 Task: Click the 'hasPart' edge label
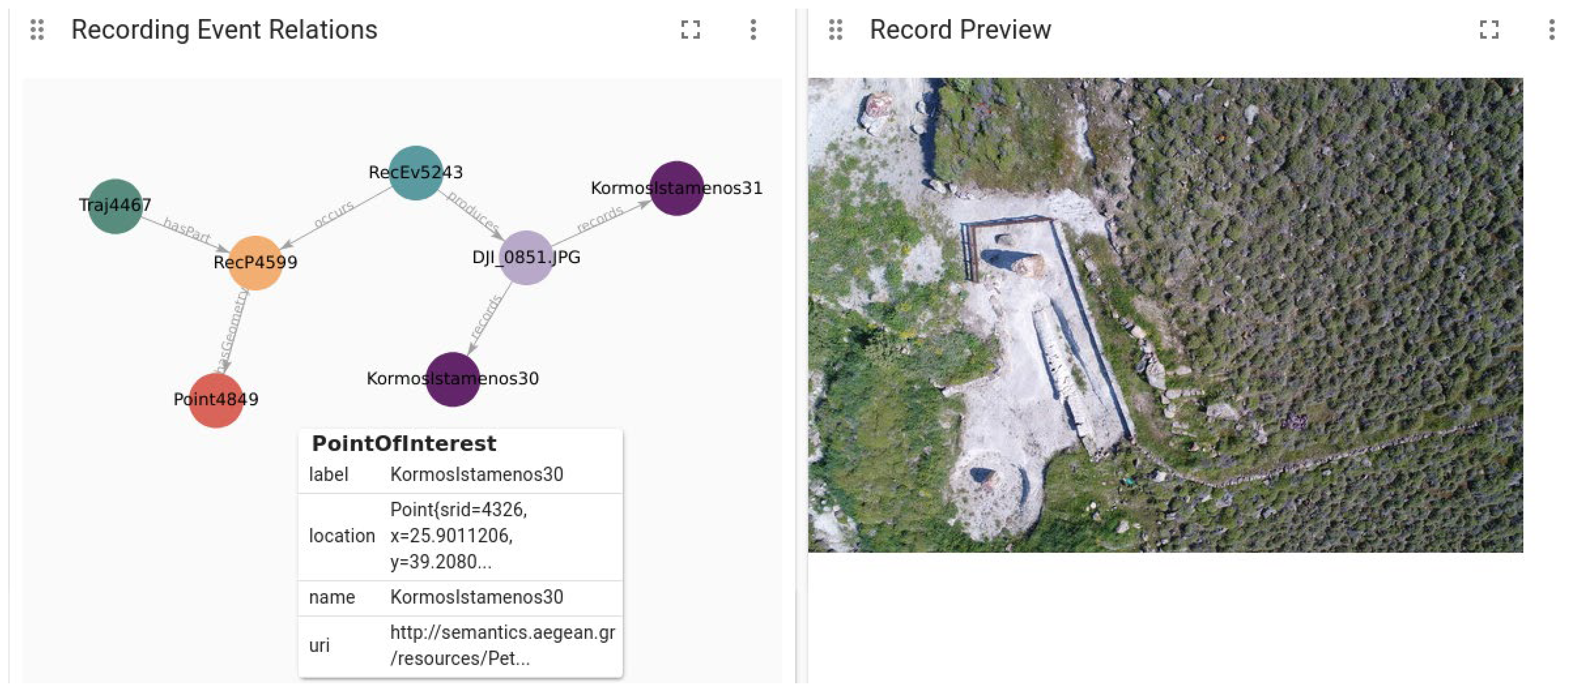[186, 231]
